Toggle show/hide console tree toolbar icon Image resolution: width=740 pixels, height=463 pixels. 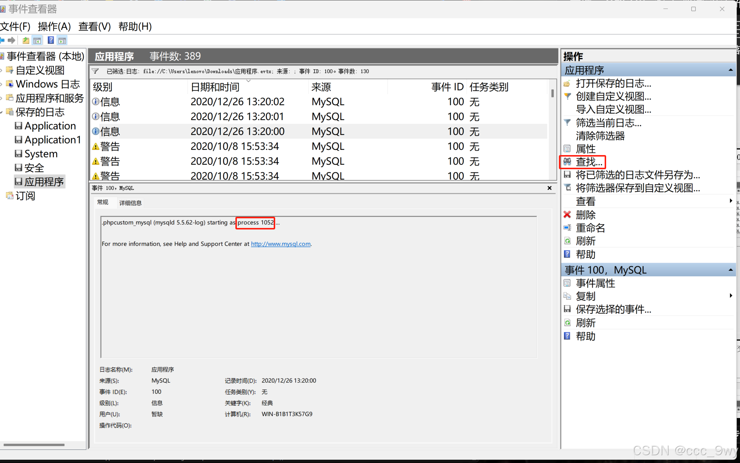coord(37,40)
